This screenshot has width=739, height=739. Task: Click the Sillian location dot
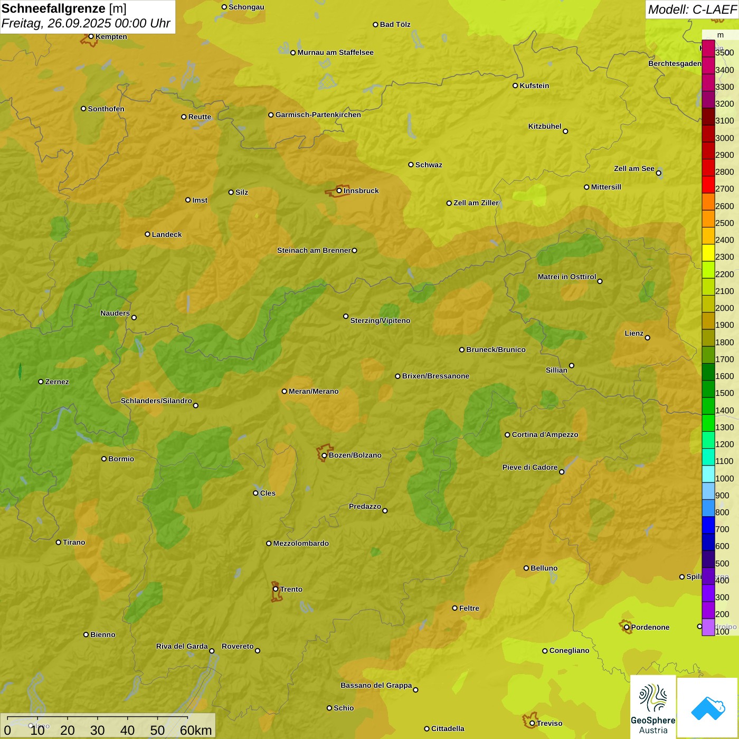pyautogui.click(x=572, y=365)
